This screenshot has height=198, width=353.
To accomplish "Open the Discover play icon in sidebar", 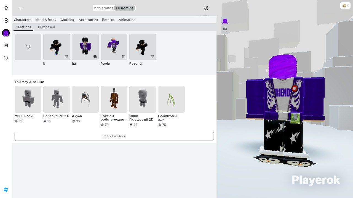I will [x=6, y=21].
